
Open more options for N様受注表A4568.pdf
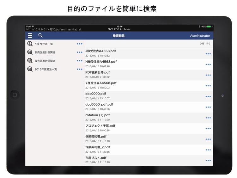208,64
